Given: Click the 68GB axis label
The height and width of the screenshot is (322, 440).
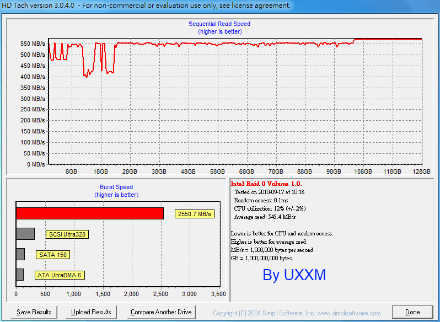Looking at the screenshot, I should 246,171.
